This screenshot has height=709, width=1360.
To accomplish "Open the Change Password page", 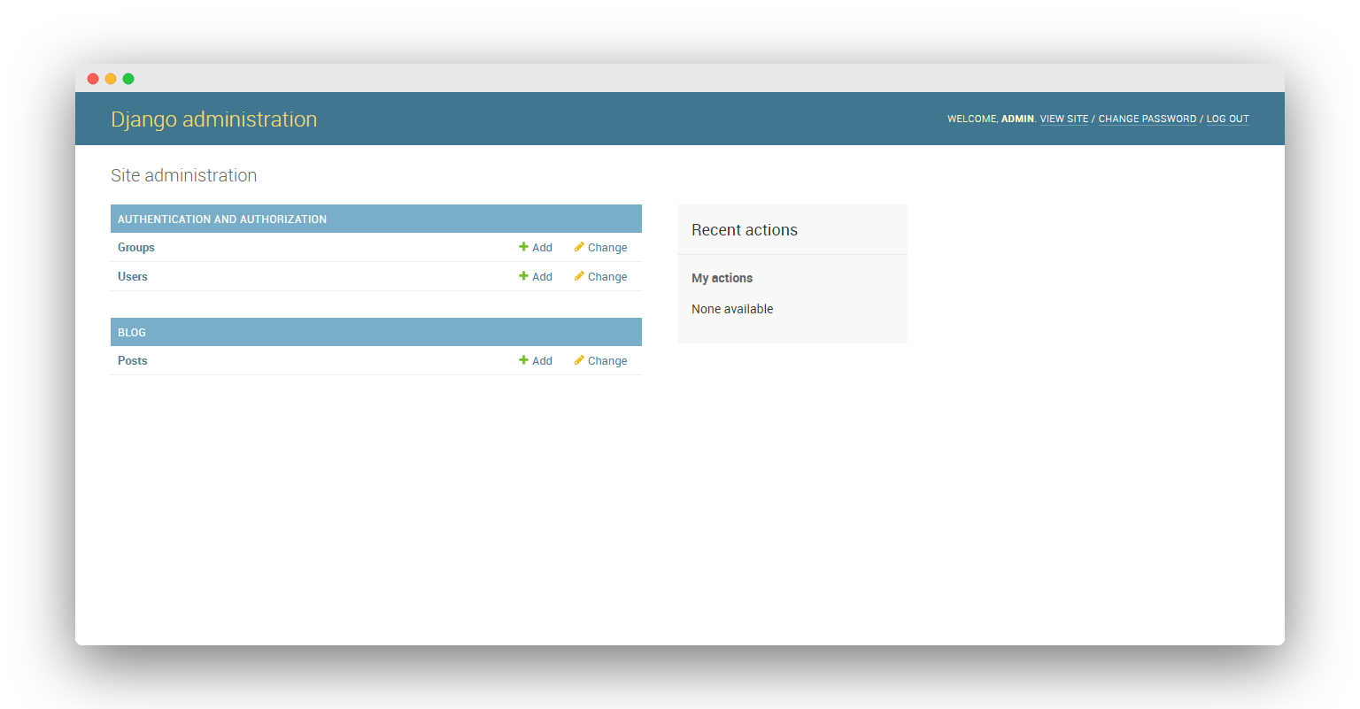I will 1147,119.
